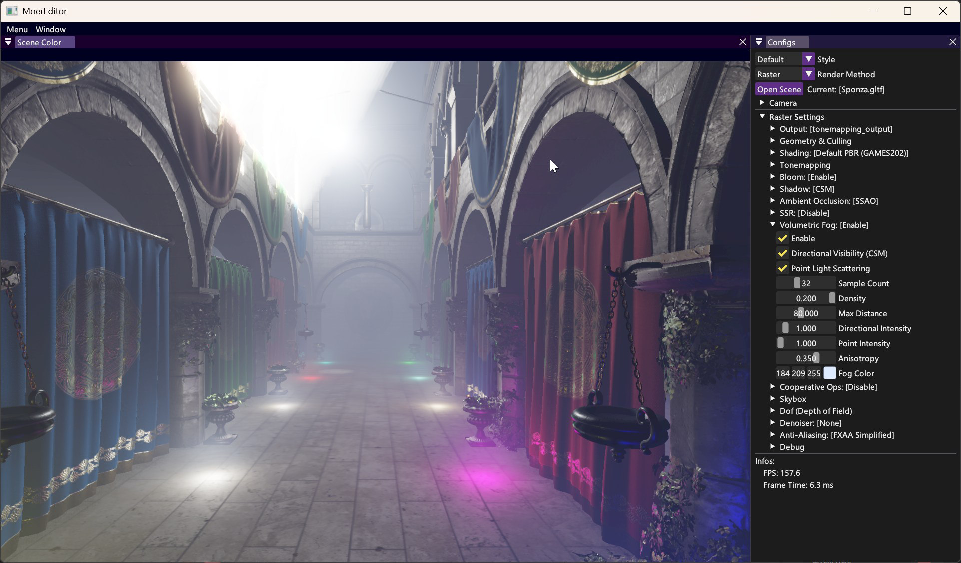The image size is (961, 563).
Task: Open the Menu menu
Action: point(17,29)
